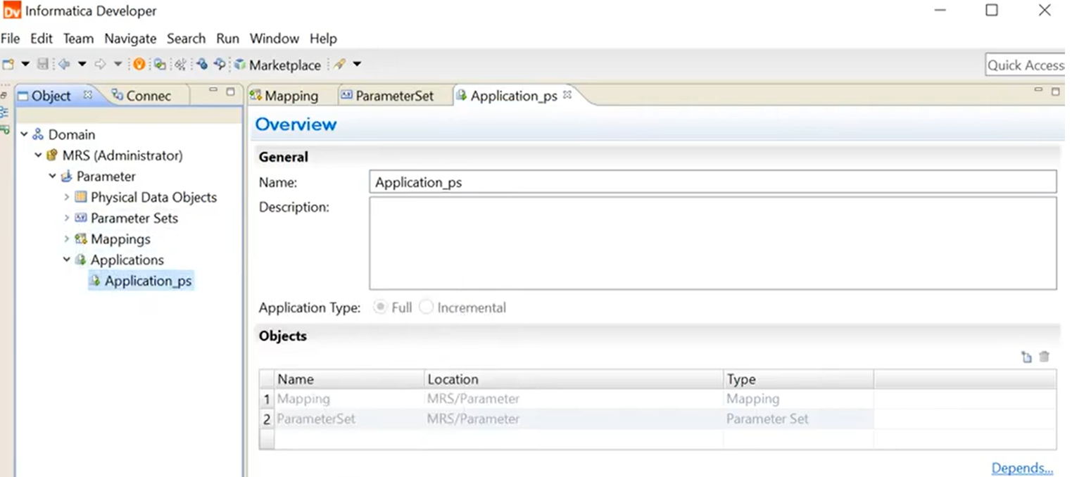Open the Forward history dropdown arrow

[118, 64]
